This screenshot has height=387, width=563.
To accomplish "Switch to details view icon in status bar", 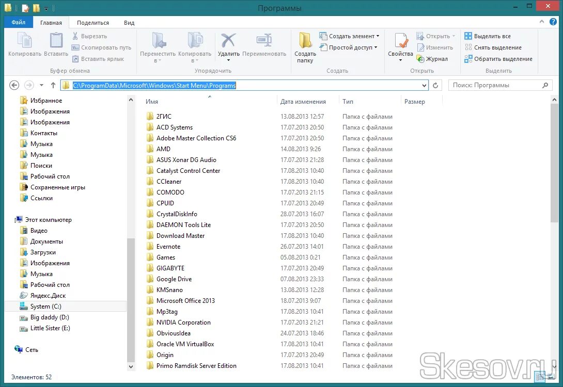I will click(540, 377).
